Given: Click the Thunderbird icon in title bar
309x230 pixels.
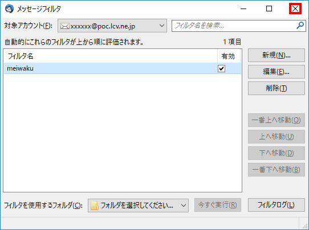Looking at the screenshot, I should (9, 9).
